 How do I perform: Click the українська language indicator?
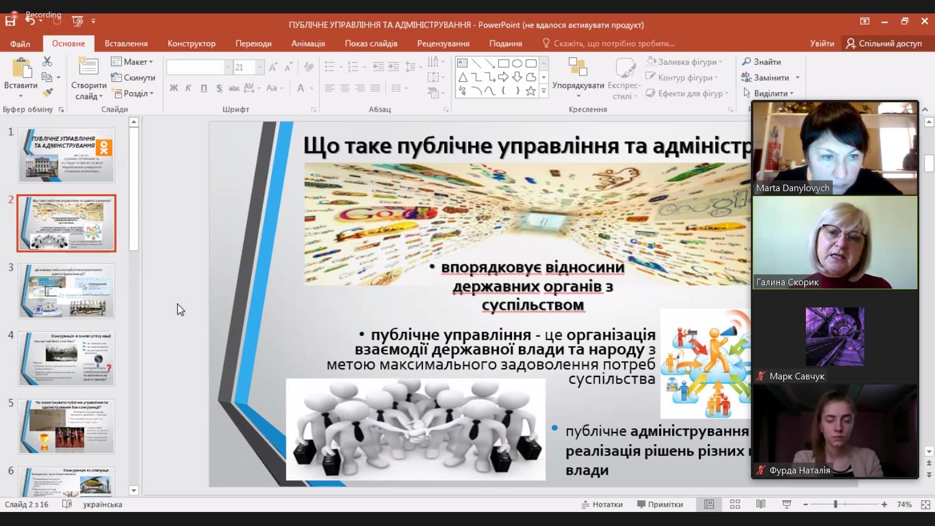(102, 504)
